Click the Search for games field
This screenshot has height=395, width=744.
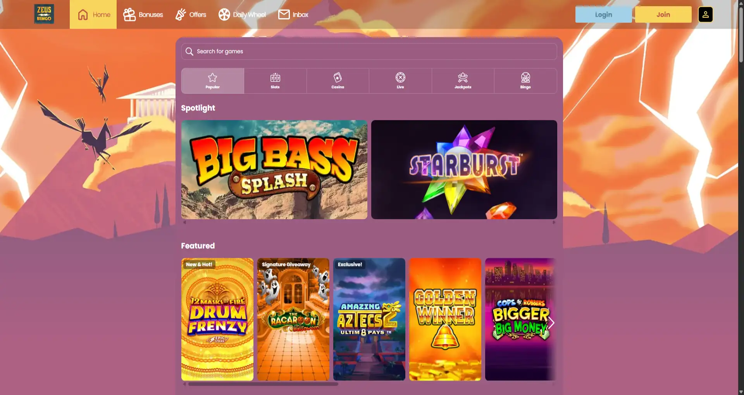369,51
